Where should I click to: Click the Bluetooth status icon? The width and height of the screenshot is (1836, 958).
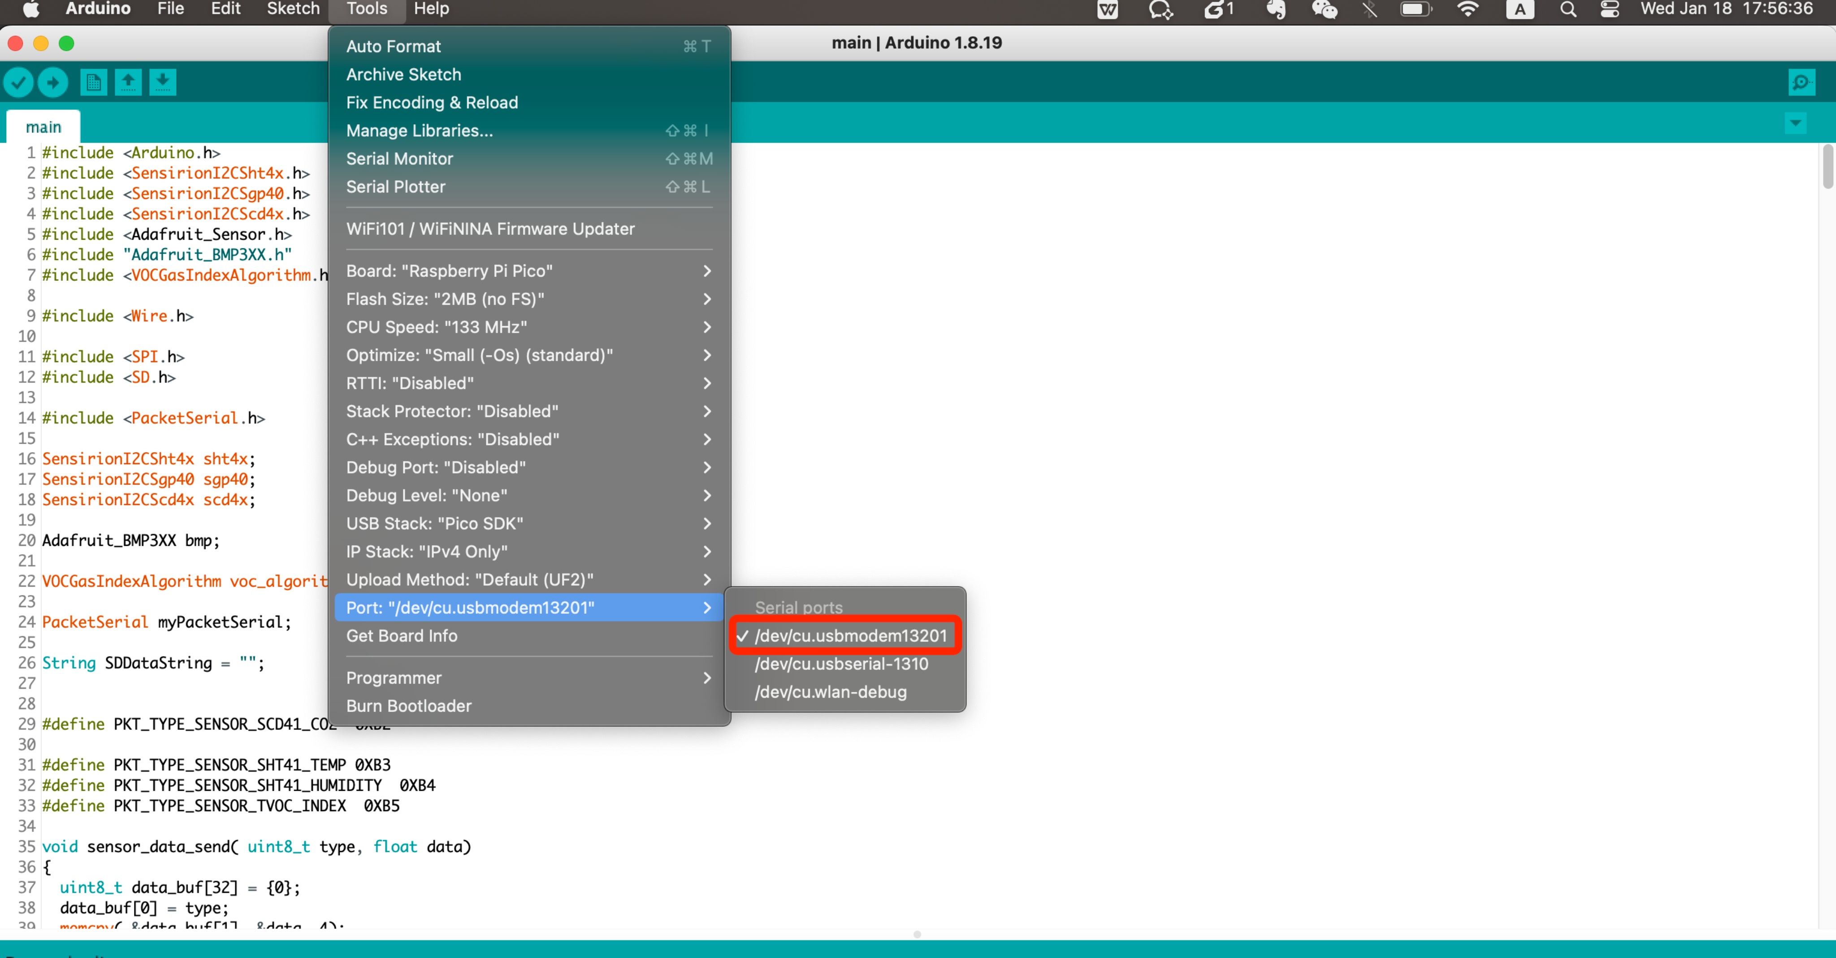[1368, 9]
